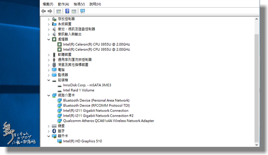Click the adapter icon beside Qualcomm Atheros

(60, 121)
